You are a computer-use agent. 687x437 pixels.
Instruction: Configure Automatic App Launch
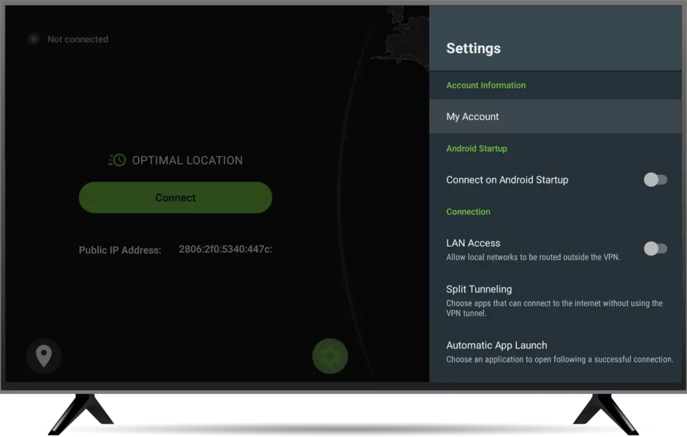(x=496, y=345)
